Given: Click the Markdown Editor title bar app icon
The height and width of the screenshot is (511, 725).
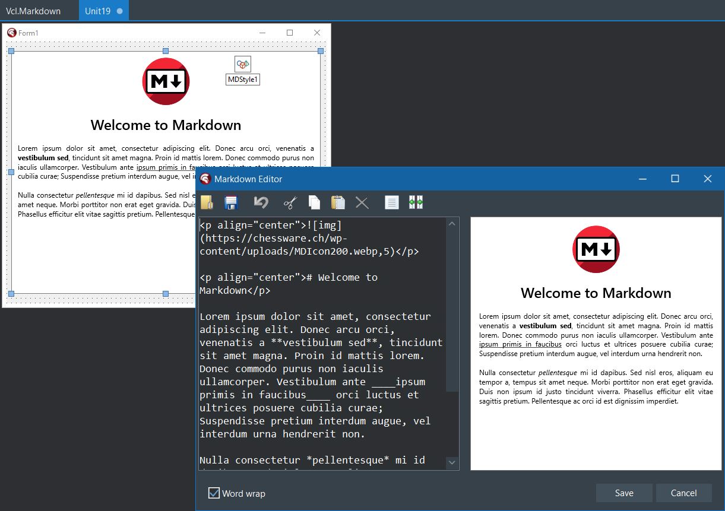Looking at the screenshot, I should (x=205, y=179).
